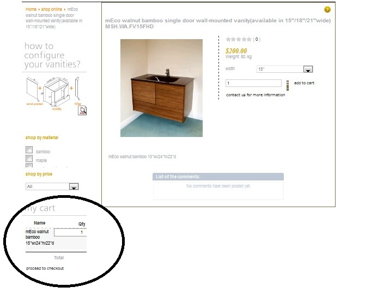The image size is (371, 293).
Task: Click the quantity stepper beside add to cart
Action: [288, 85]
